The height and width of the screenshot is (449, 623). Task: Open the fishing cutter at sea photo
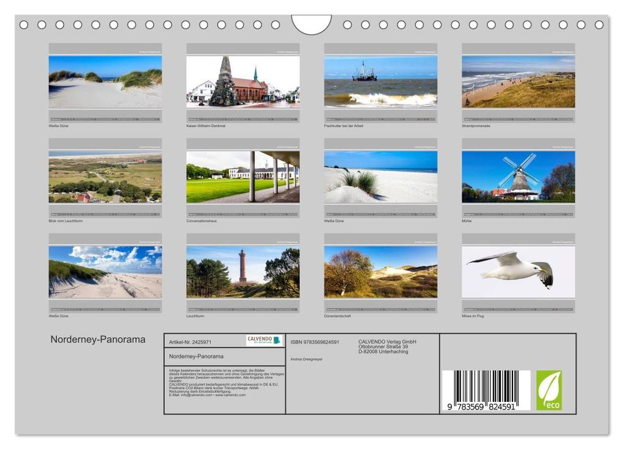[381, 82]
